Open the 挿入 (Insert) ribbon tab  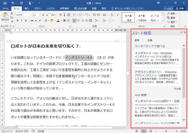click(x=27, y=8)
